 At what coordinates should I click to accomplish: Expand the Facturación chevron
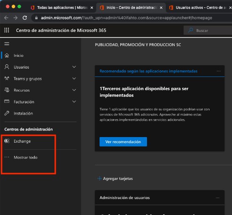coord(74,101)
